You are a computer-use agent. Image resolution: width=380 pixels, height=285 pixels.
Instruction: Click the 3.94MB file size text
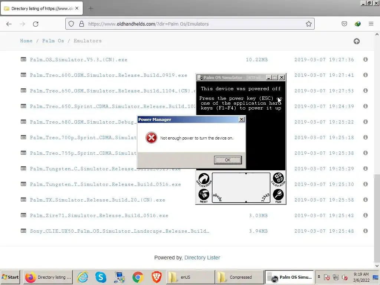click(258, 231)
